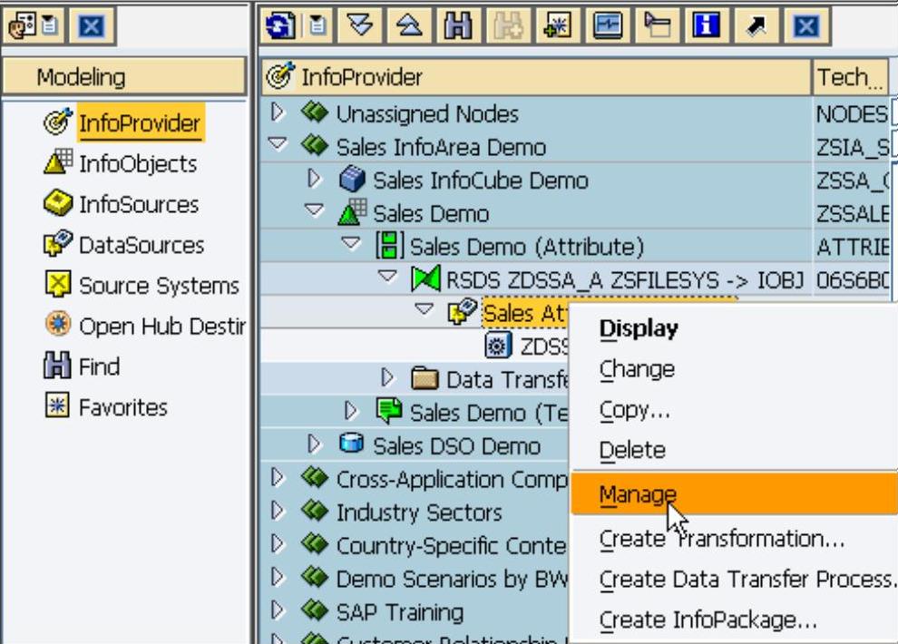Click the ZDSS InfoPackage gear icon
Screen dimensions: 898x644
(x=498, y=346)
